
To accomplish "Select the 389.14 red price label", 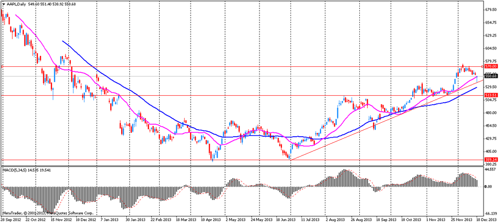I will (491, 159).
